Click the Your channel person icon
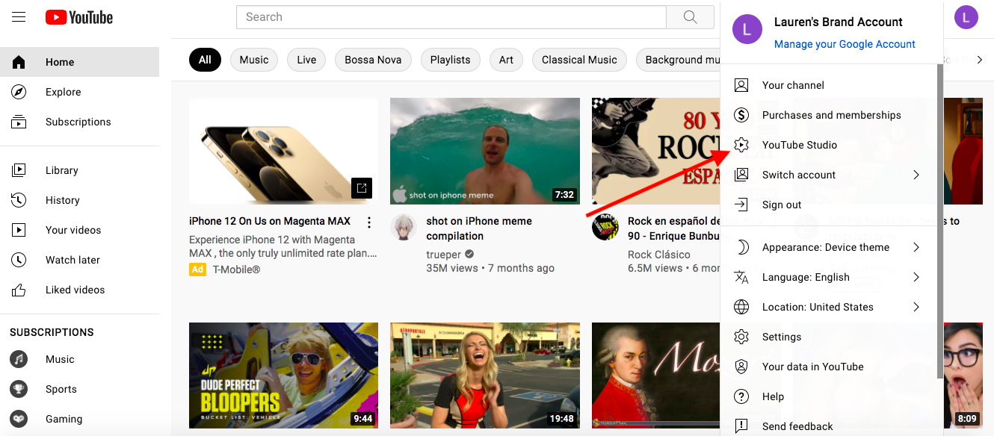Image resolution: width=994 pixels, height=436 pixels. click(x=741, y=85)
